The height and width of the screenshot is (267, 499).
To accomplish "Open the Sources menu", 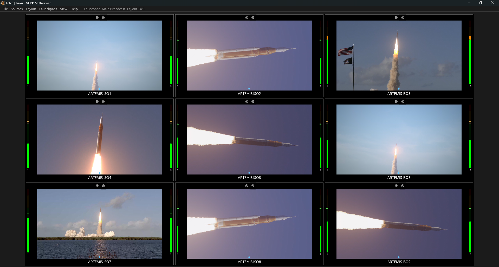I will (x=17, y=9).
